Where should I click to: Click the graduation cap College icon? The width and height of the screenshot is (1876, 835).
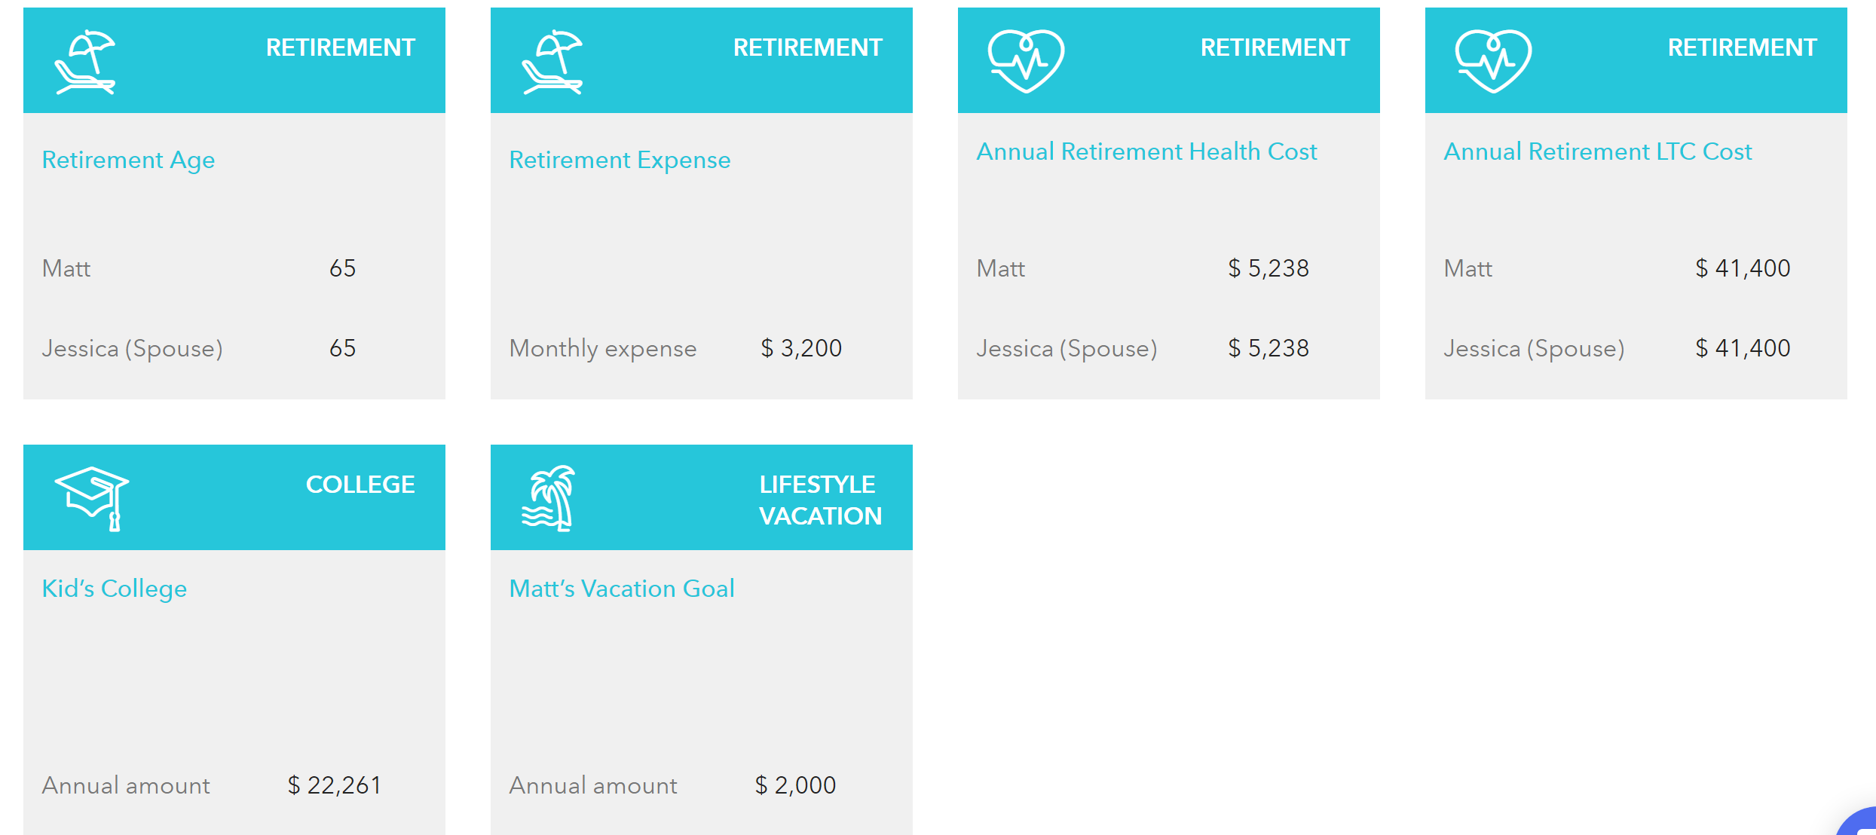point(92,499)
